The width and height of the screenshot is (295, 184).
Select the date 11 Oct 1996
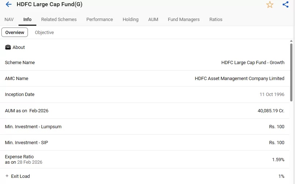pos(272,94)
